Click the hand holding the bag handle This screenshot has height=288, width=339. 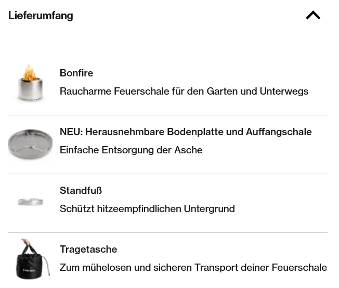(24, 244)
